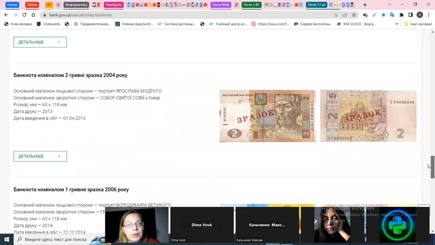Open Сервер бесплатны bookmark

point(313,24)
